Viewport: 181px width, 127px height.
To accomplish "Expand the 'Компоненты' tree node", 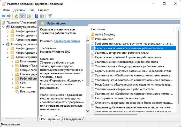I will pos(12,61).
